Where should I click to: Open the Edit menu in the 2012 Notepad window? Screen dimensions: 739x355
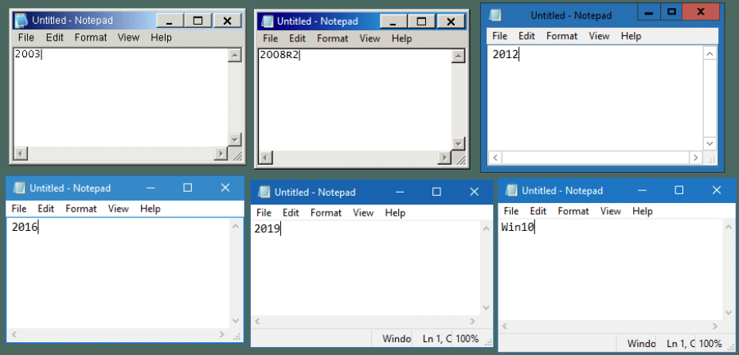pyautogui.click(x=526, y=36)
